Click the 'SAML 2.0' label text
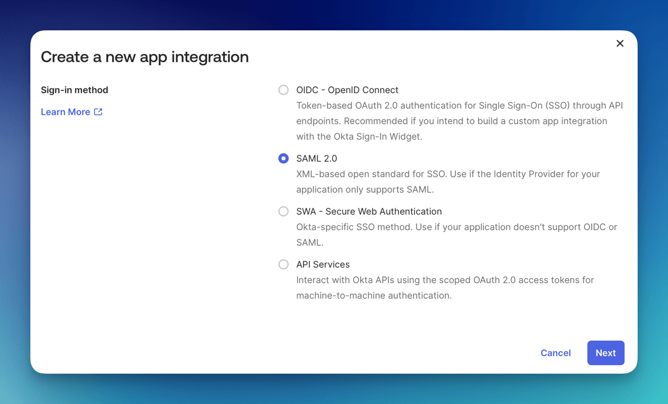668x404 pixels. tap(317, 158)
